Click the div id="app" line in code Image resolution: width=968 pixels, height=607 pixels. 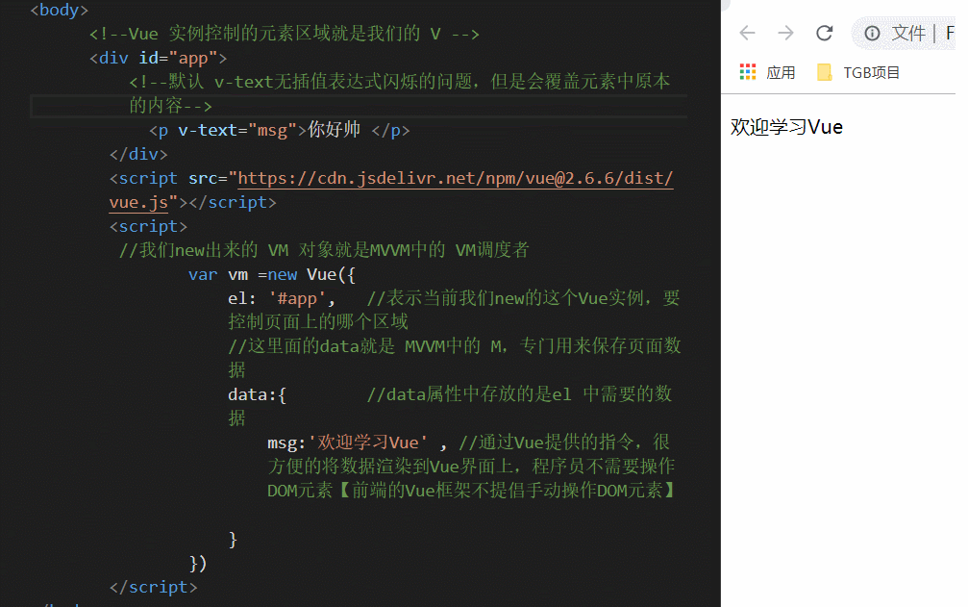click(158, 58)
